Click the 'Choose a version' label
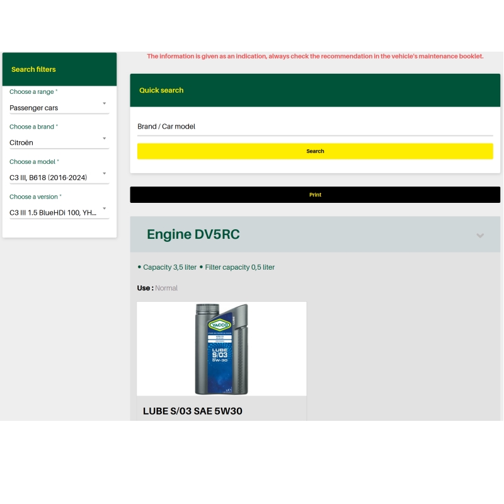The width and height of the screenshot is (504, 504). [x=35, y=197]
